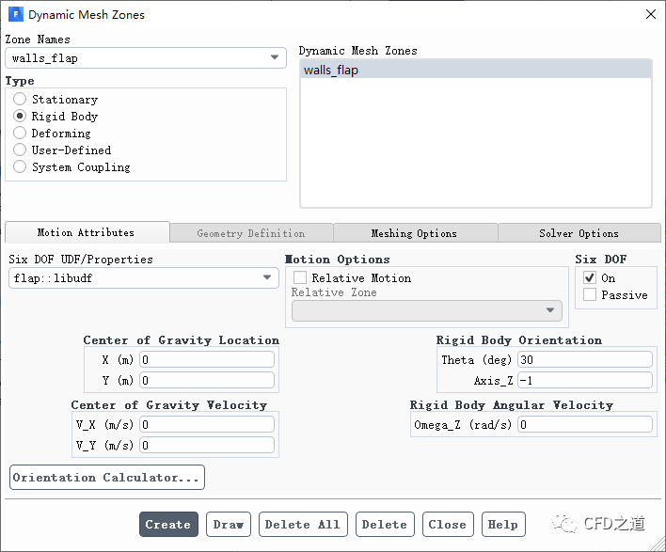Select walls_flap in Dynamic Mesh Zones list
Screen dimensions: 666x552
[x=475, y=70]
